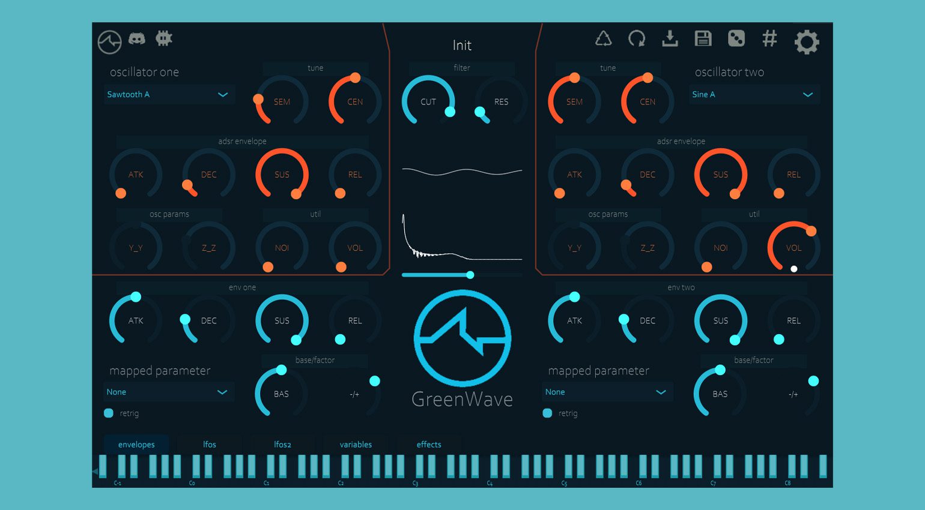This screenshot has height=510, width=925.
Task: Click env one REL knob
Action: (355, 320)
